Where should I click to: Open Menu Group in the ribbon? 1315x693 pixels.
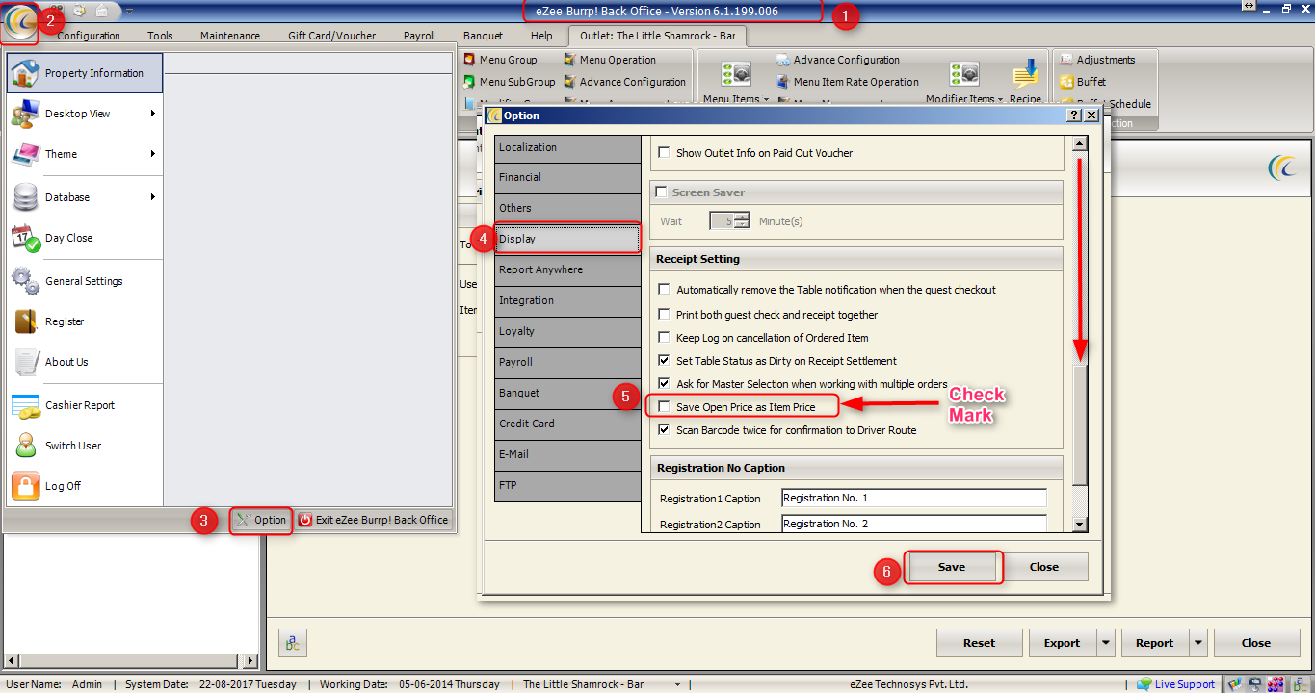(500, 60)
